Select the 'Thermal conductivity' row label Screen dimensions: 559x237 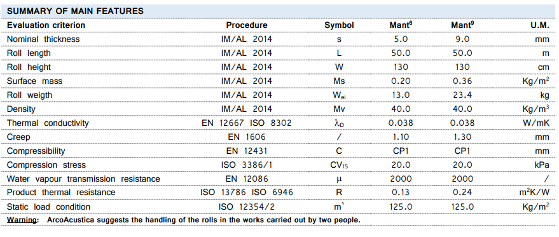(x=48, y=123)
